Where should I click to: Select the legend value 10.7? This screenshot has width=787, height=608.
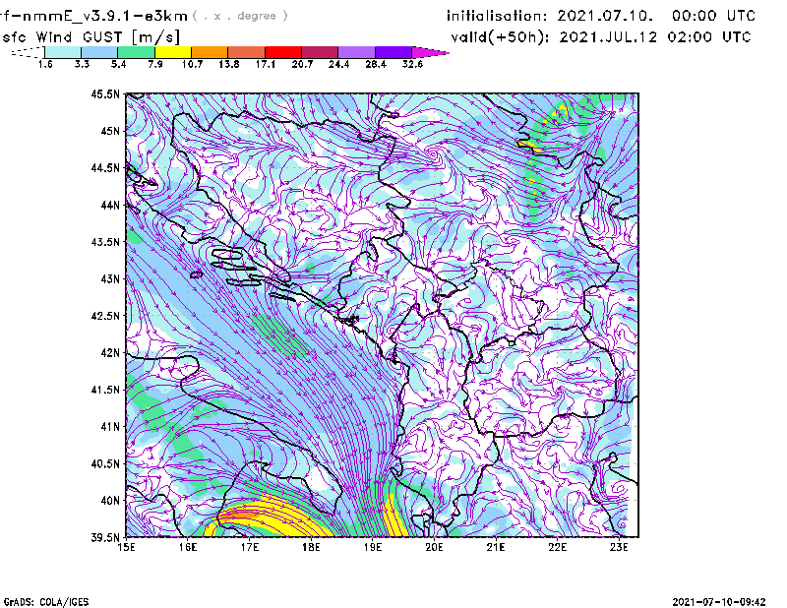(x=192, y=64)
